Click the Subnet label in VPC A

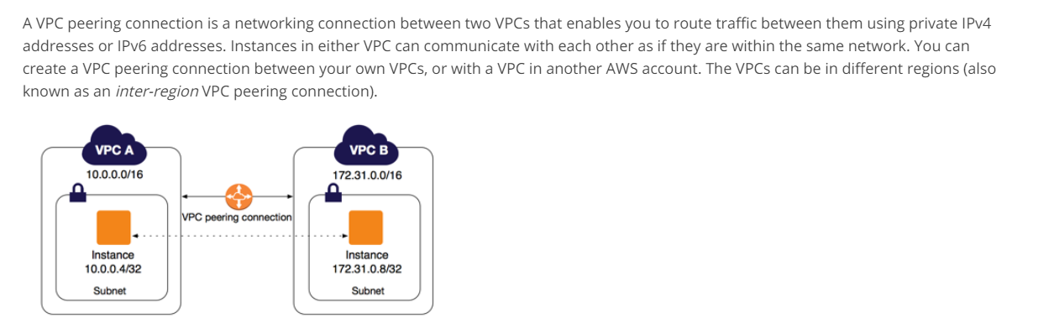[x=110, y=290]
